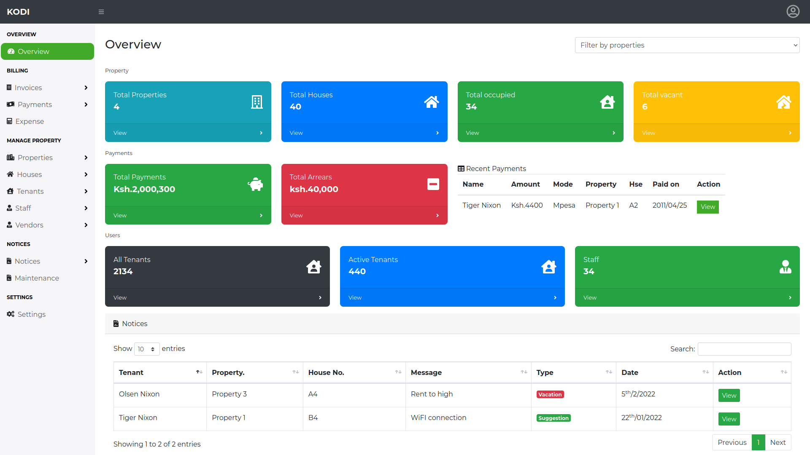Open the Show entries count selector

[x=146, y=349]
